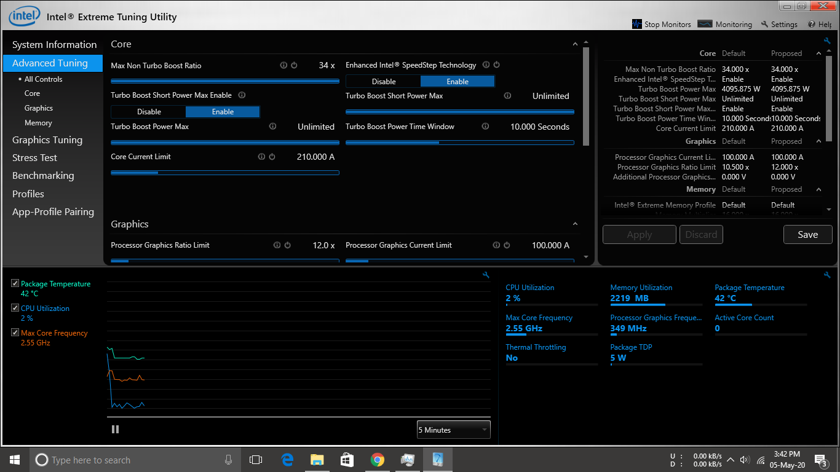Toggle the CPU Utilization graph checkbox
The image size is (840, 472).
tap(15, 308)
